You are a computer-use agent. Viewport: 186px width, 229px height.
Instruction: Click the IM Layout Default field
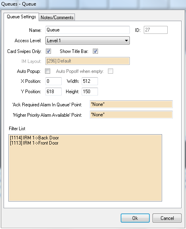[88, 61]
